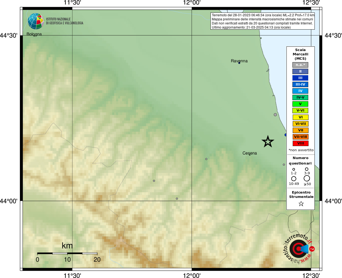Image resolution: width=342 pixels, height=278 pixels.
Task: Click the grey circle nearest the 44°00' line
Action: [x=177, y=199]
